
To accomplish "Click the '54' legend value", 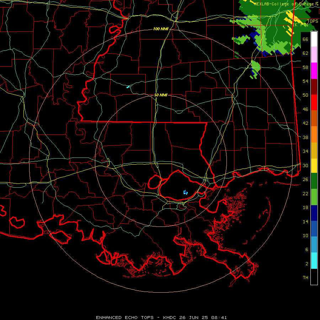I will click(x=305, y=81).
